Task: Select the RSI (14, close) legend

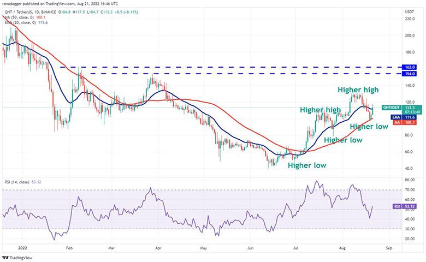Action: 22,182
